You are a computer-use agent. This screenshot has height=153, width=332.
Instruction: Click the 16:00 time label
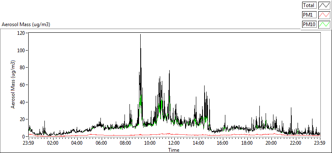(223, 143)
